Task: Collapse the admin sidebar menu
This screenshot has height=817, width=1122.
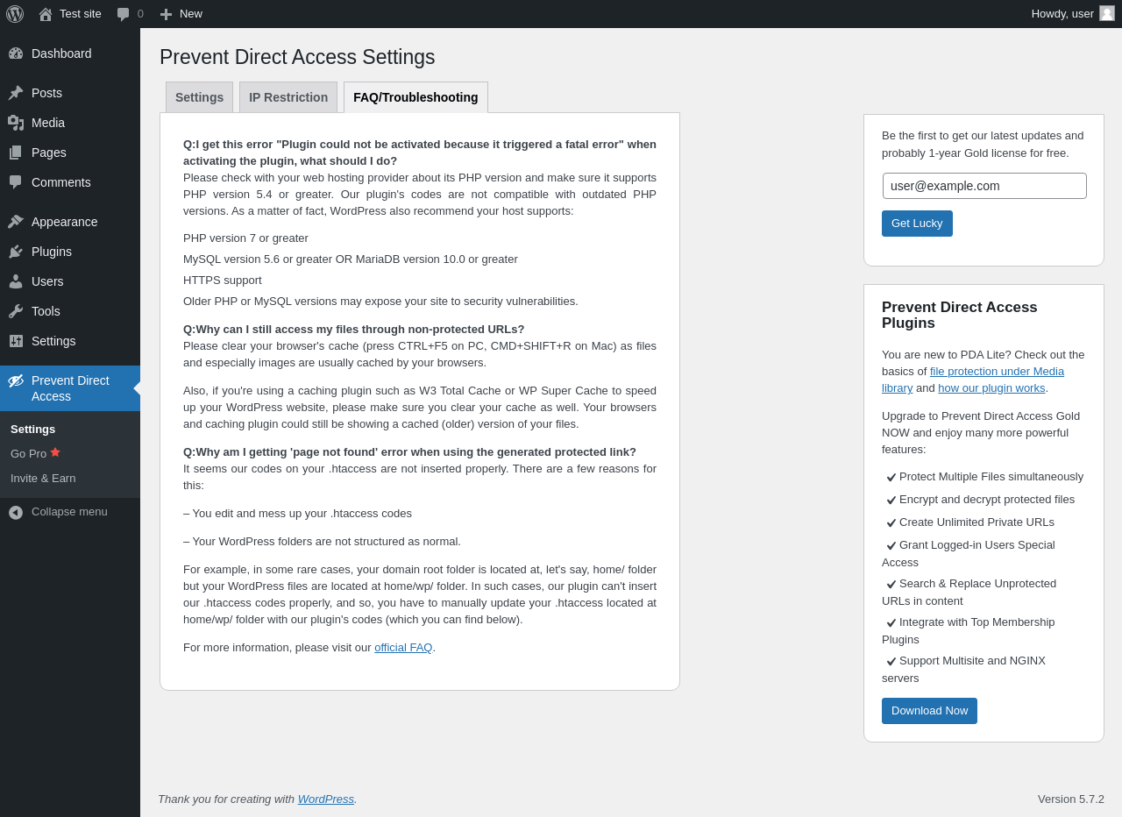Action: click(x=59, y=512)
